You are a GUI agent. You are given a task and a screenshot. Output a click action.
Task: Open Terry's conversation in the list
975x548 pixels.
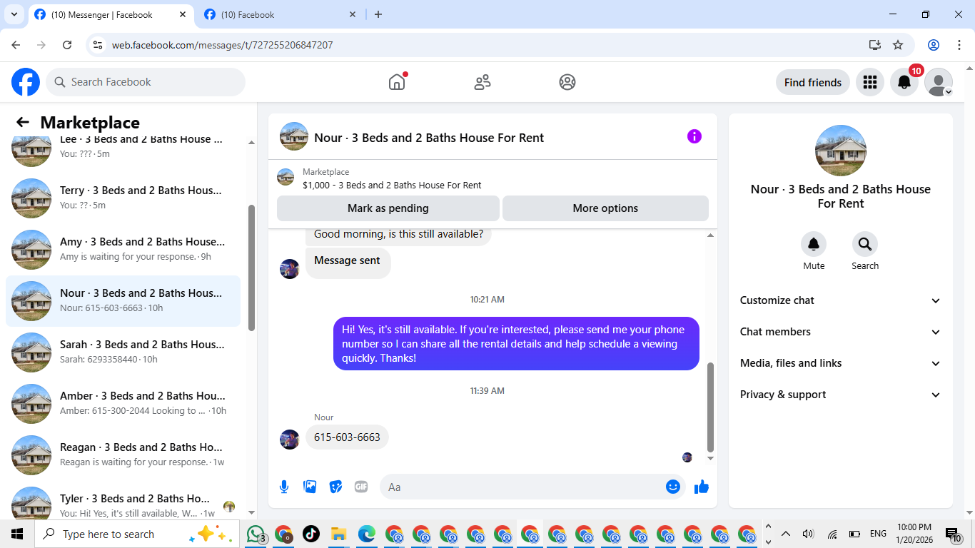123,198
